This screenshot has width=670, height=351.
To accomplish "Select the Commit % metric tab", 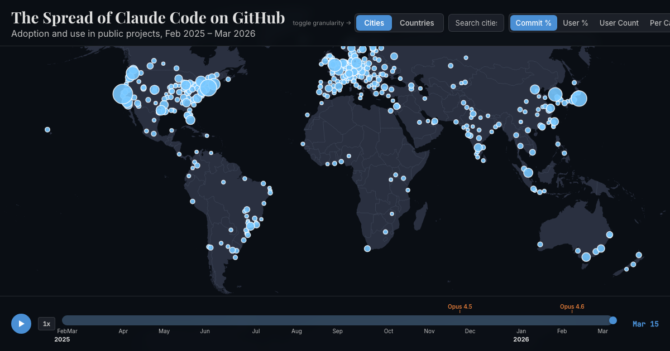I will [533, 23].
